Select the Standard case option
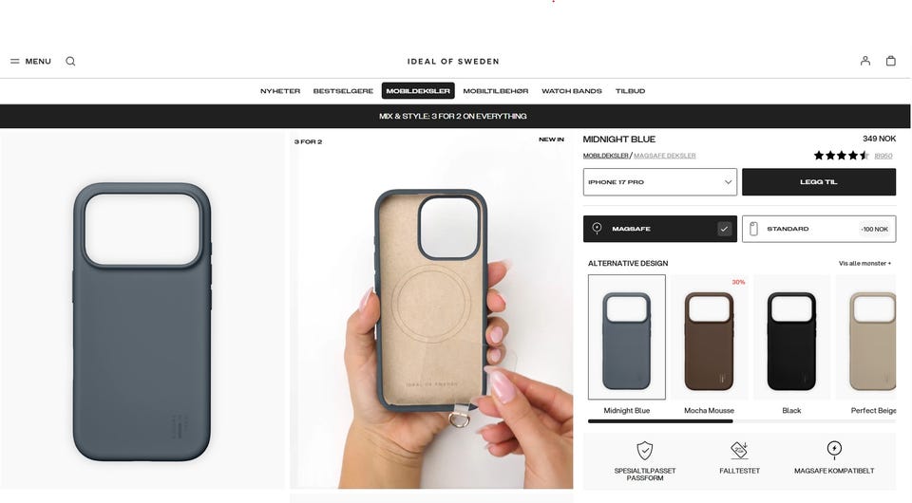Image resolution: width=912 pixels, height=503 pixels. (x=818, y=229)
